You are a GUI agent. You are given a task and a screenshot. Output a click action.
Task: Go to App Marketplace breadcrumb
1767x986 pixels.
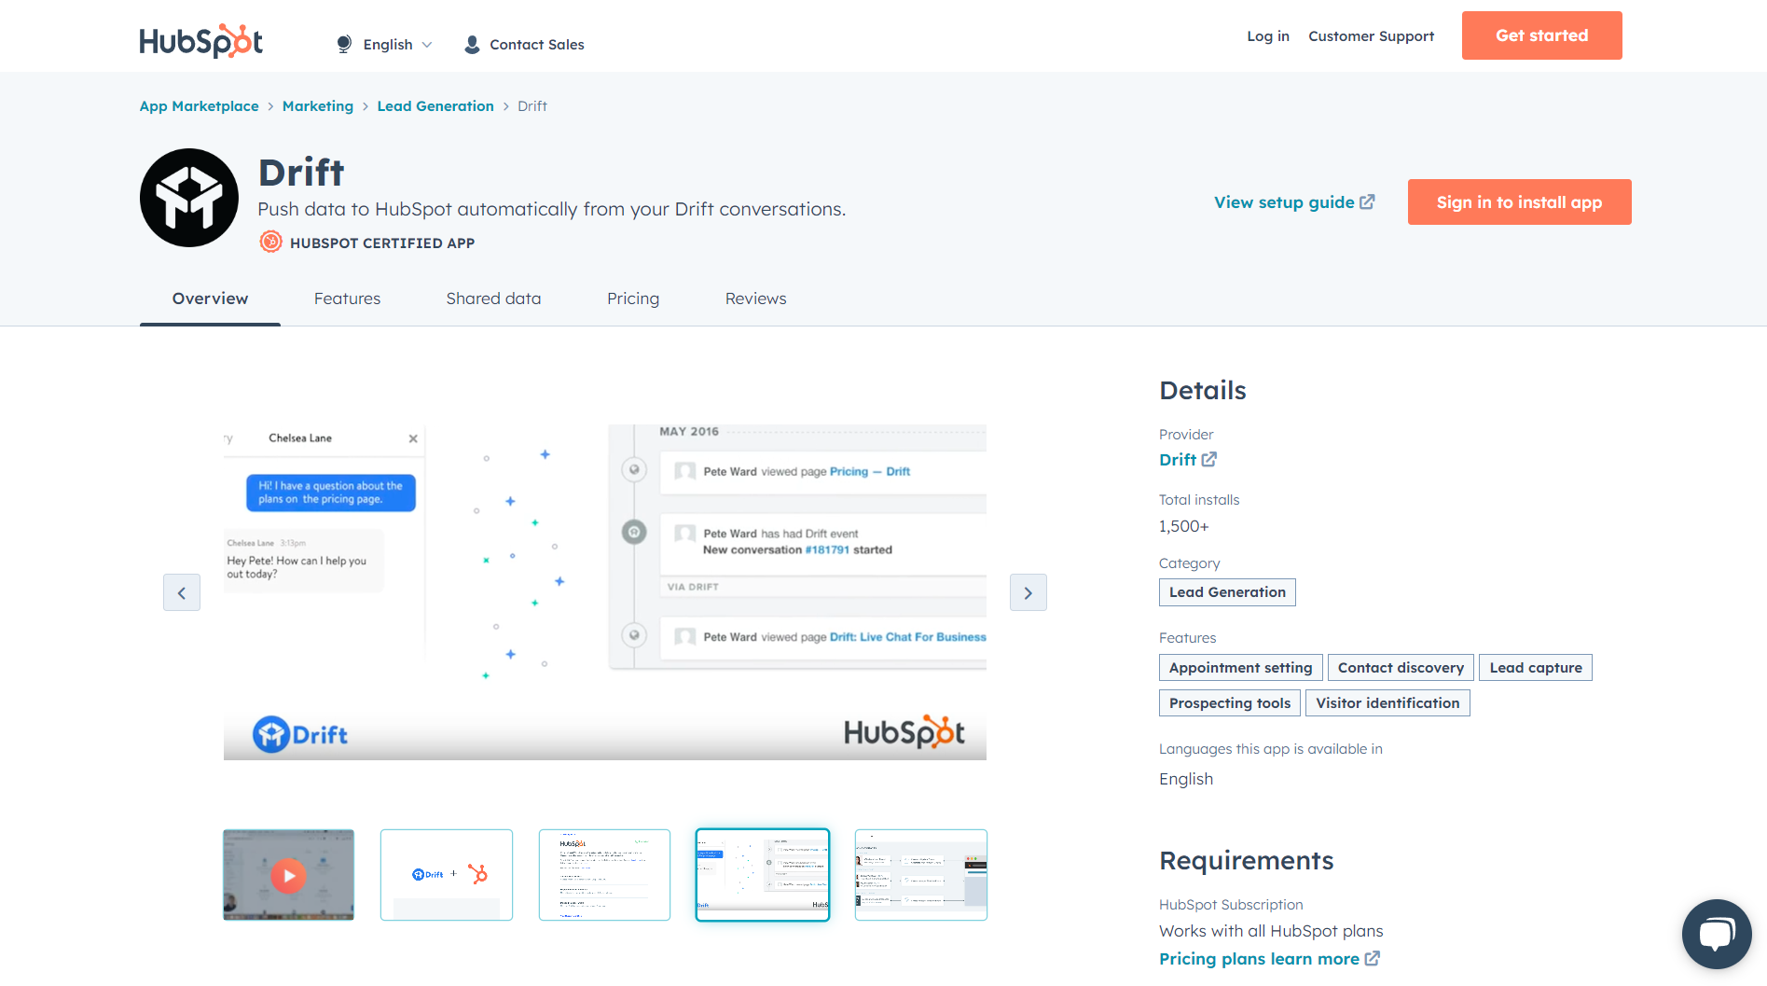pos(199,105)
